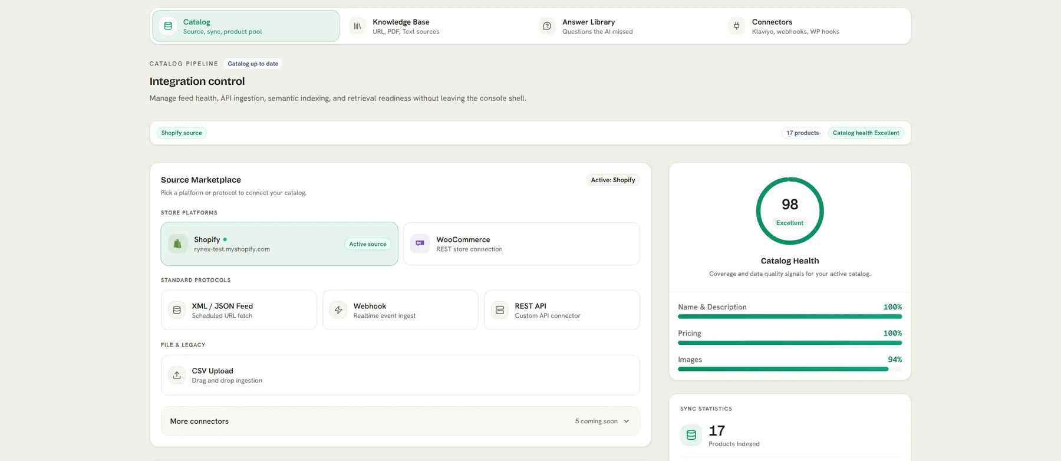Expand the More connectors section
The height and width of the screenshot is (461, 1061).
coord(400,421)
